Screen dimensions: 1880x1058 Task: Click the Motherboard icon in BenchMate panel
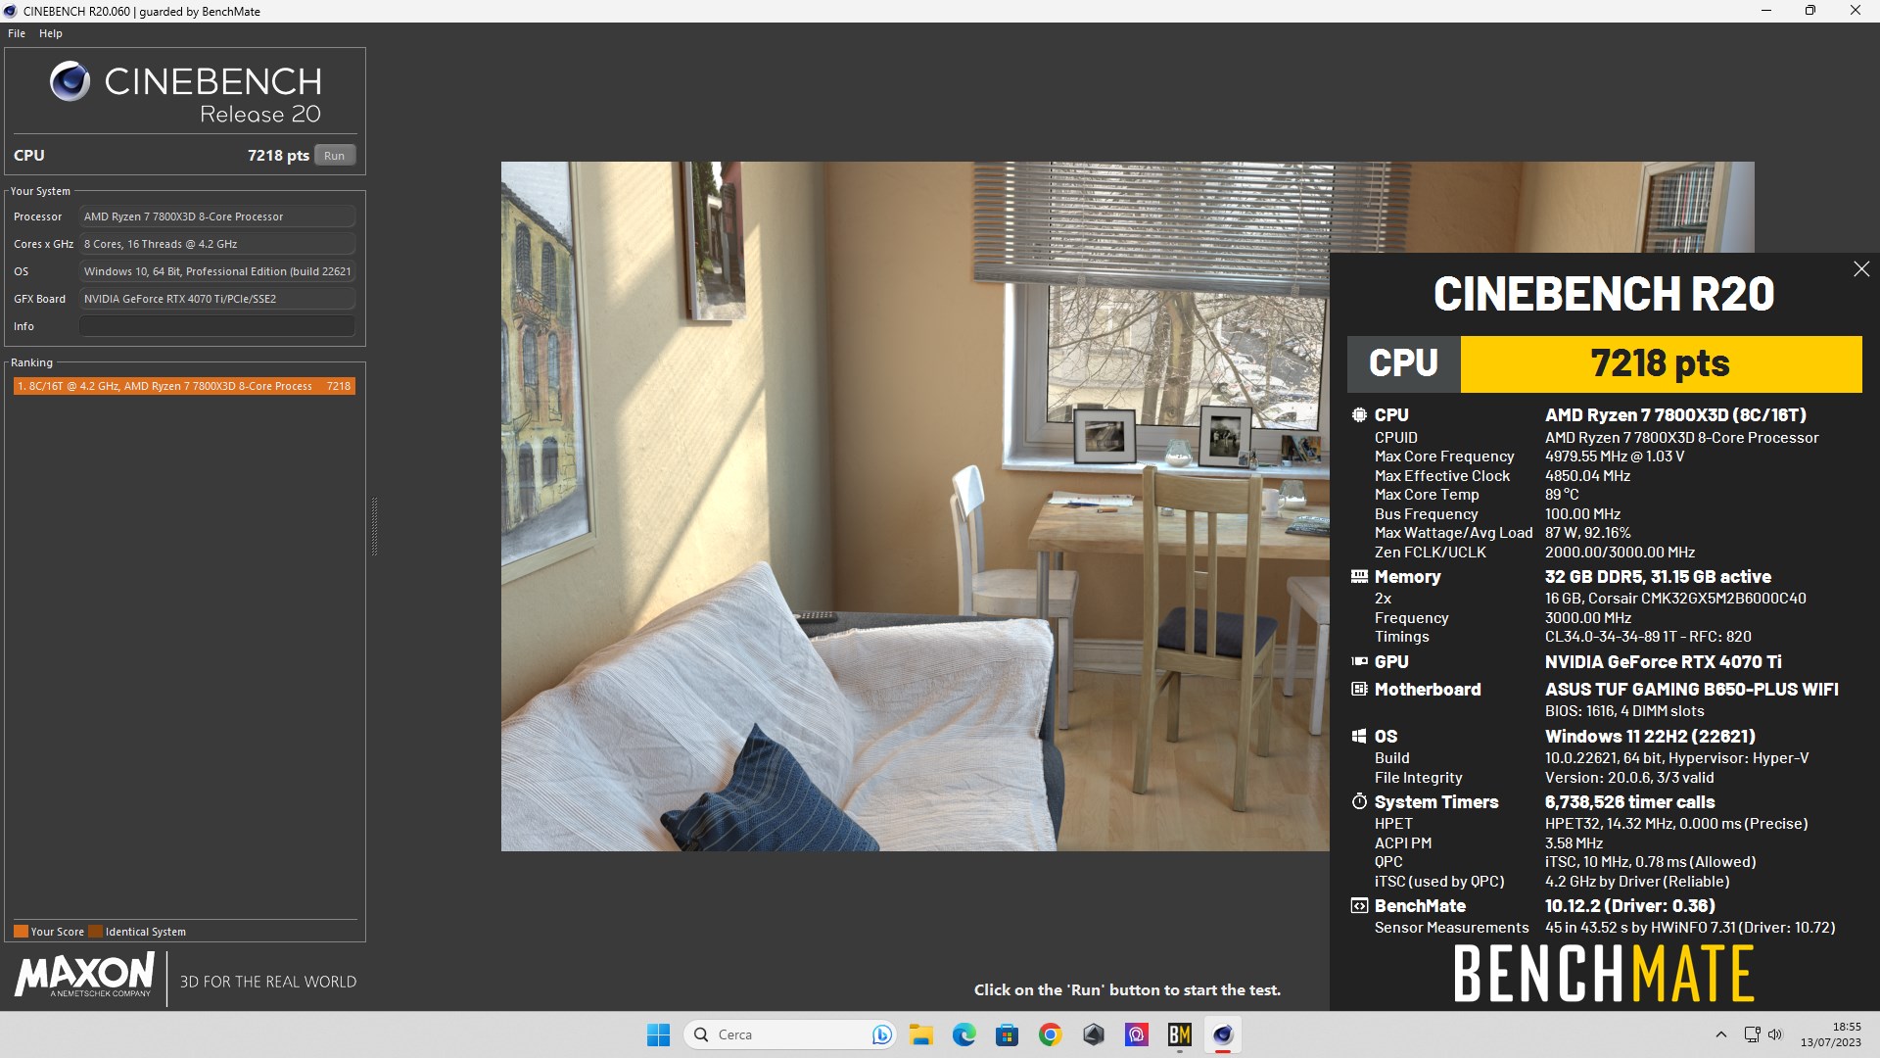point(1359,689)
